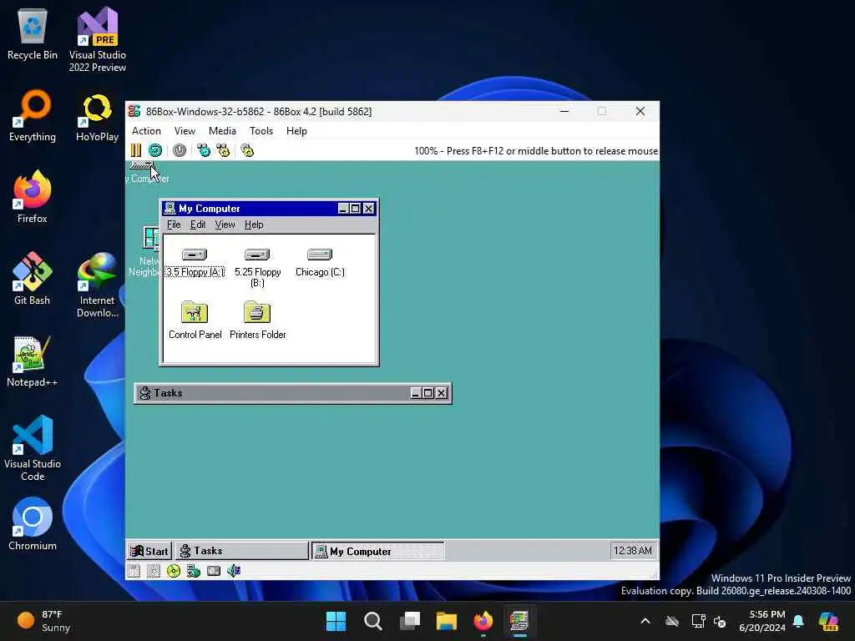Open the notification bell in tray
This screenshot has width=855, height=641.
coord(798,621)
